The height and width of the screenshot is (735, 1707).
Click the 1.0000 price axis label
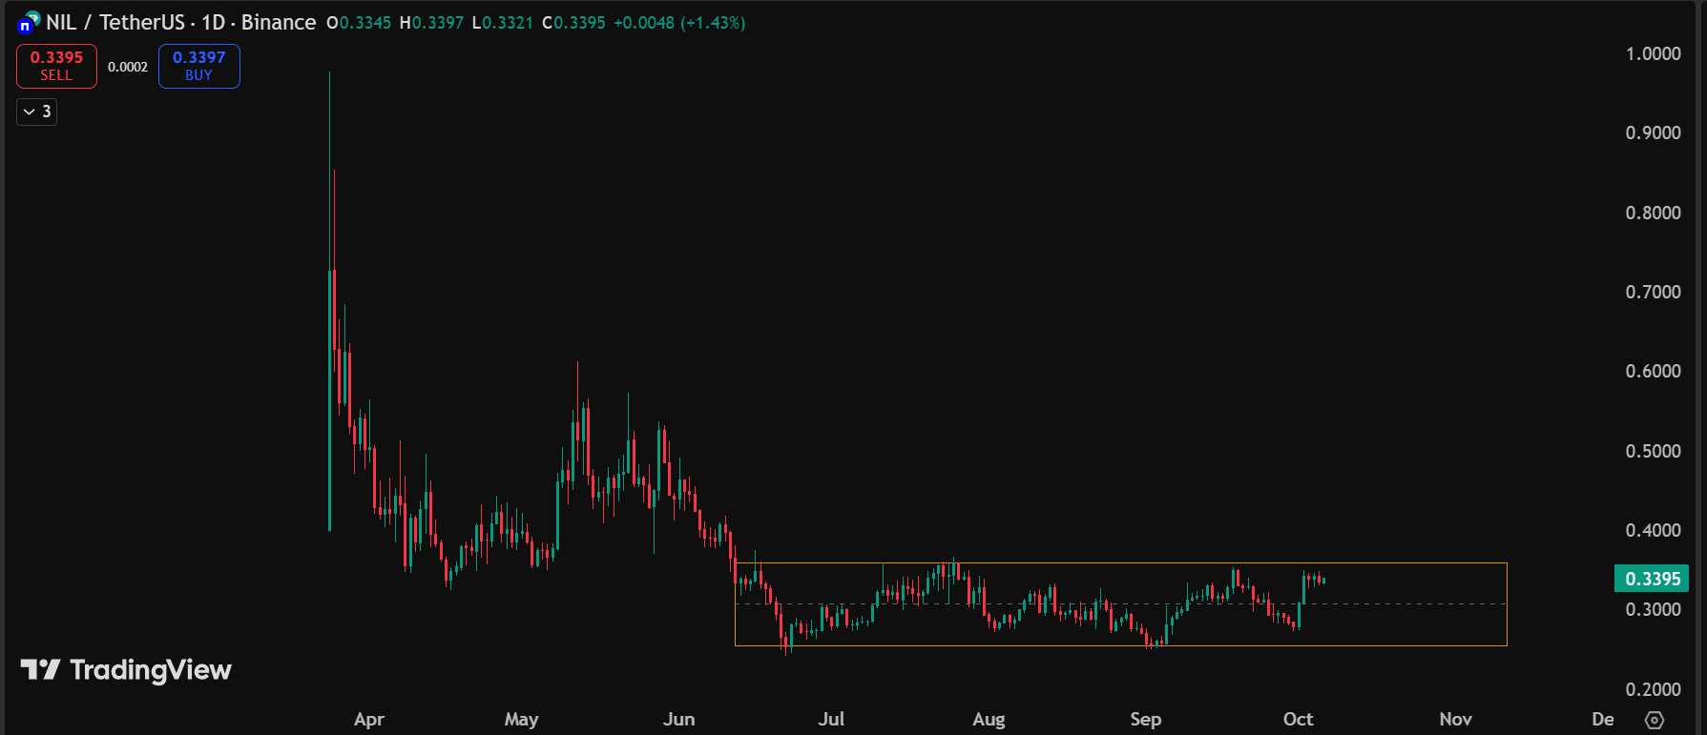[x=1653, y=53]
